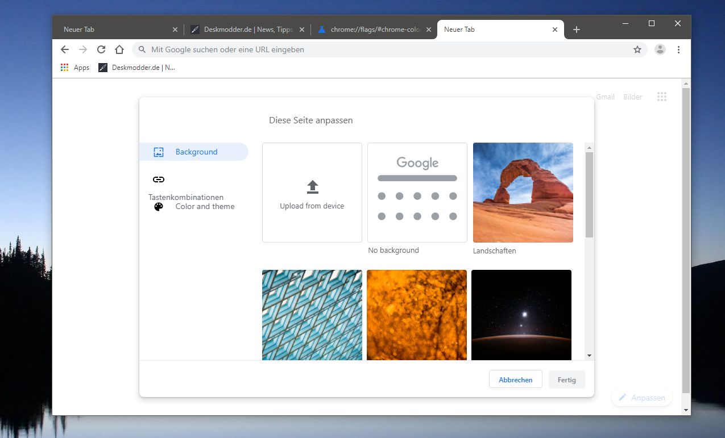Open the Deskmodder.de bookmark
The width and height of the screenshot is (725, 438).
[137, 67]
